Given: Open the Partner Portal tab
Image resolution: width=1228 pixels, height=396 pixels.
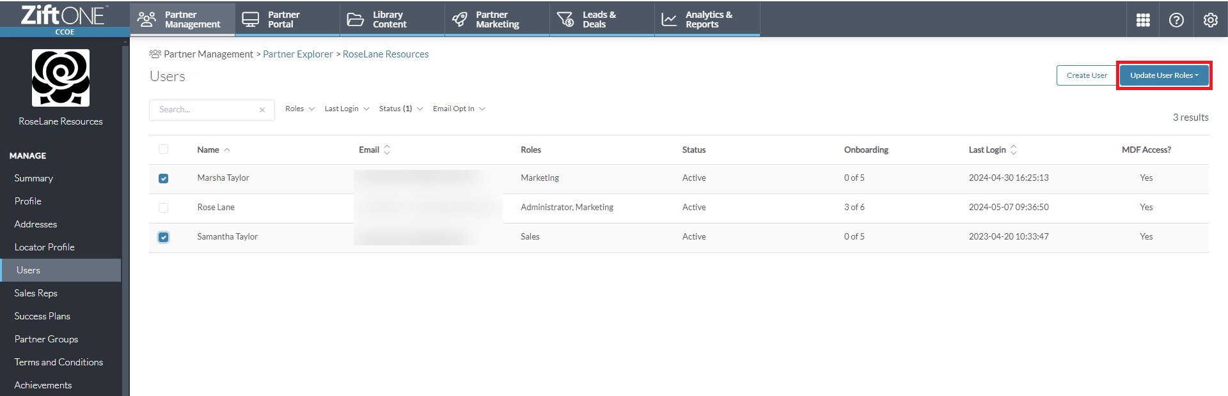Looking at the screenshot, I should 287,19.
